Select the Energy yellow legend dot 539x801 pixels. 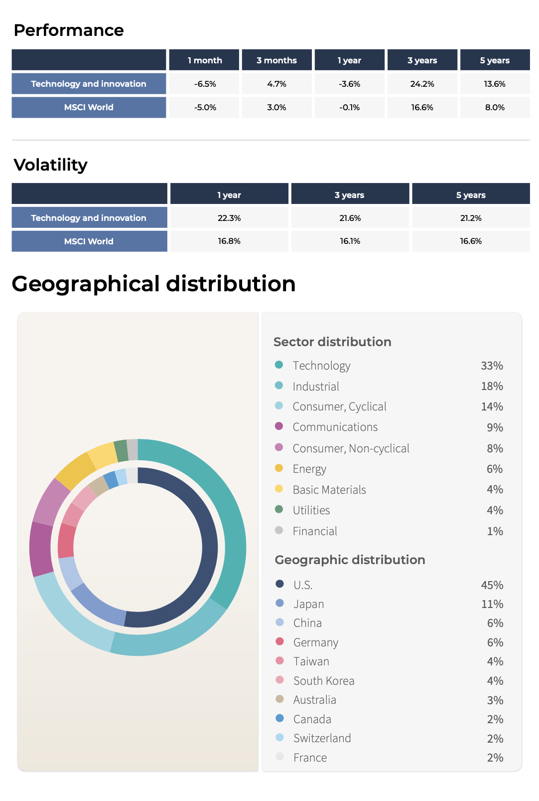tap(279, 468)
